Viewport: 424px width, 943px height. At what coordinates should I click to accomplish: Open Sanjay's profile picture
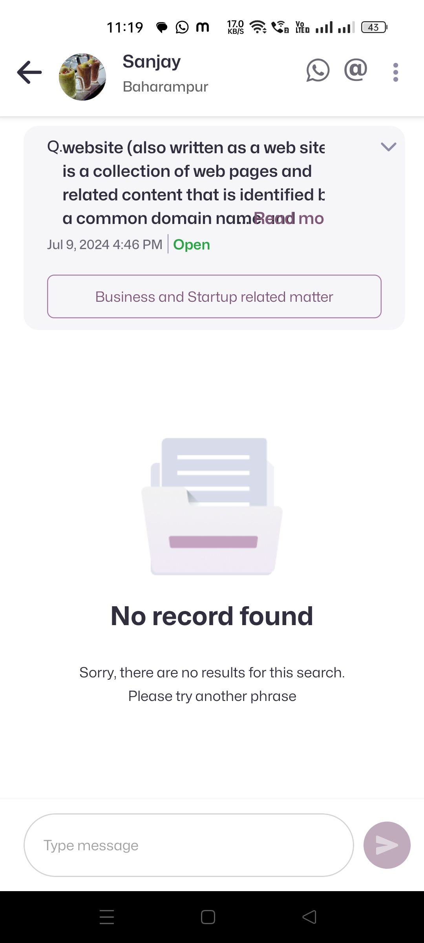point(82,77)
